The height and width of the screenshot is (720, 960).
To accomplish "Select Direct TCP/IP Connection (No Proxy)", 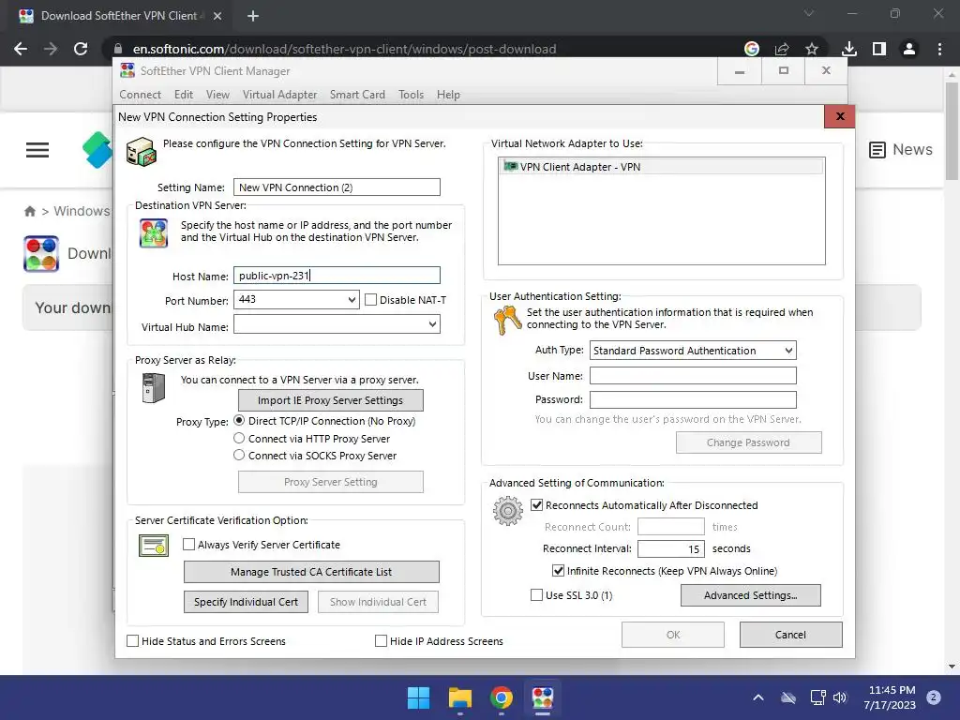I will [239, 421].
